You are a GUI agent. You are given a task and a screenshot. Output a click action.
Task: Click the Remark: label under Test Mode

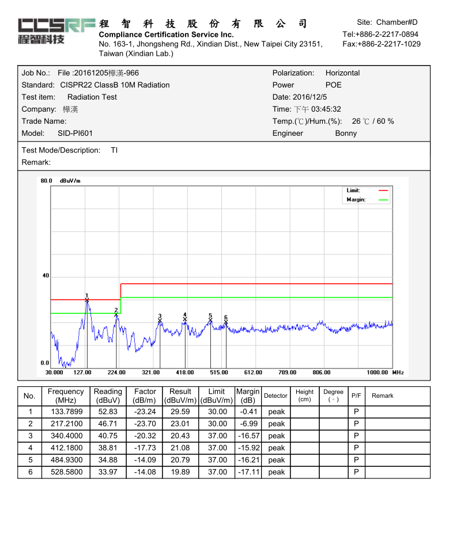tap(36, 162)
